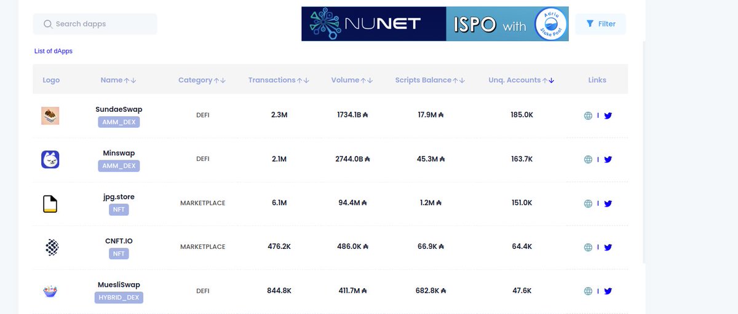738x314 pixels.
Task: Open jpg.store website globe icon
Action: click(588, 203)
